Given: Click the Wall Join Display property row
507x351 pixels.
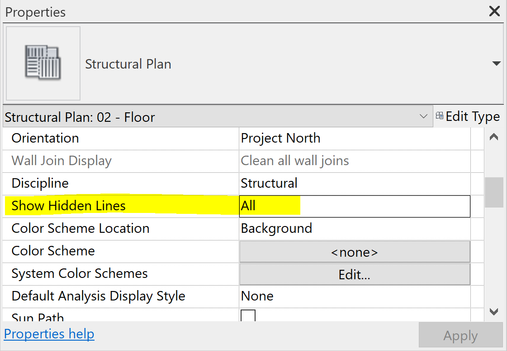Looking at the screenshot, I should click(62, 161).
